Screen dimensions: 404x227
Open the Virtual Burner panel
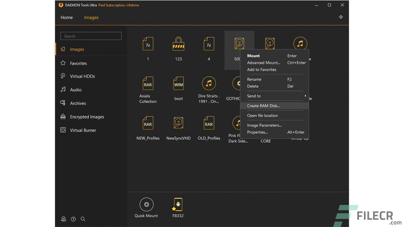point(83,130)
